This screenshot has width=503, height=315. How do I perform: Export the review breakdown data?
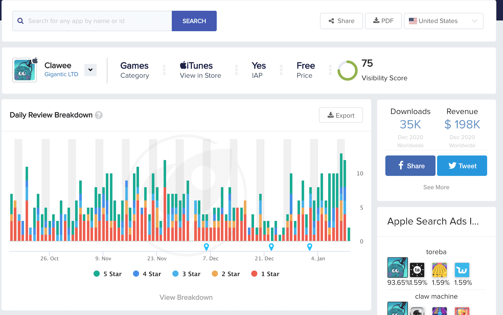[341, 115]
